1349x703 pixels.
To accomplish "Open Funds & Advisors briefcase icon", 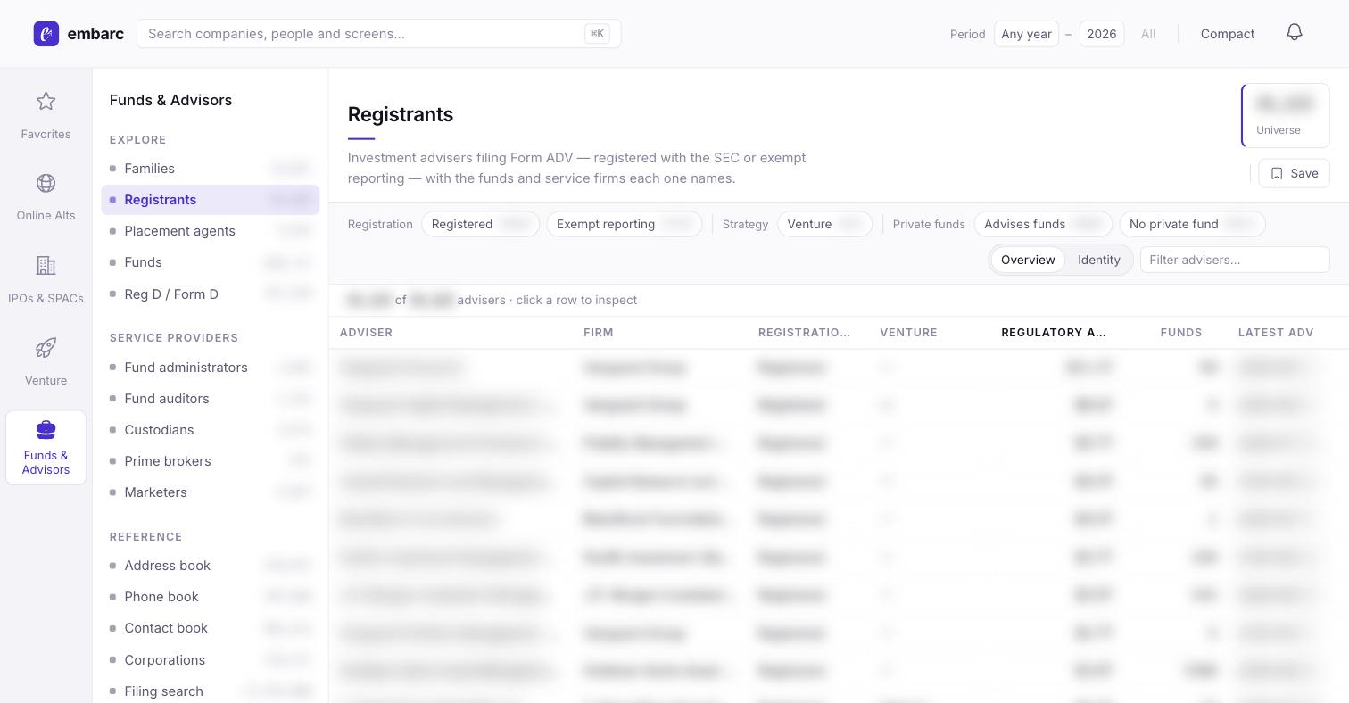I will click(46, 430).
